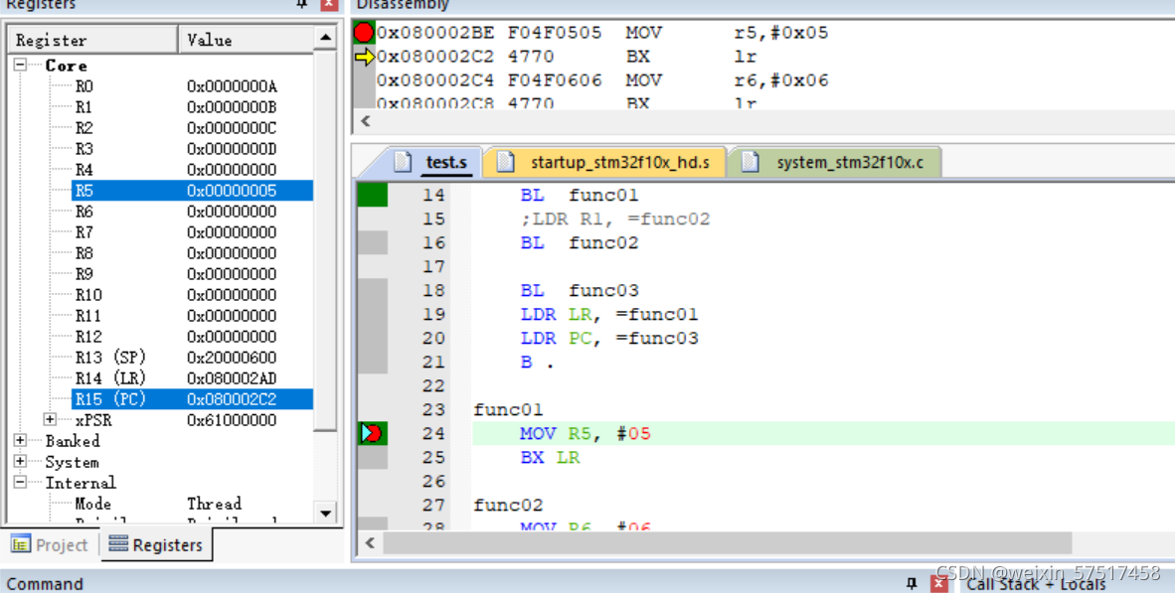Click the yellow current-instruction arrow in Disassembly
The image size is (1175, 593).
click(364, 57)
